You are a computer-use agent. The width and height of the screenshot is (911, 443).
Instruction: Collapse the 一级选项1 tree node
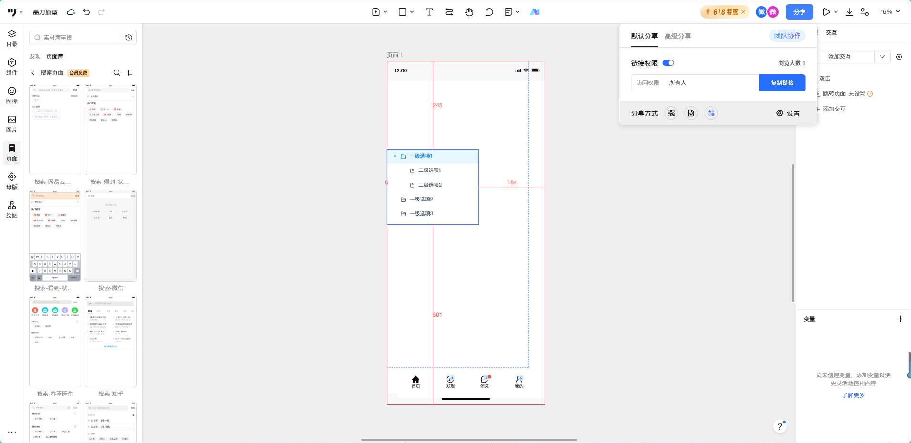395,156
